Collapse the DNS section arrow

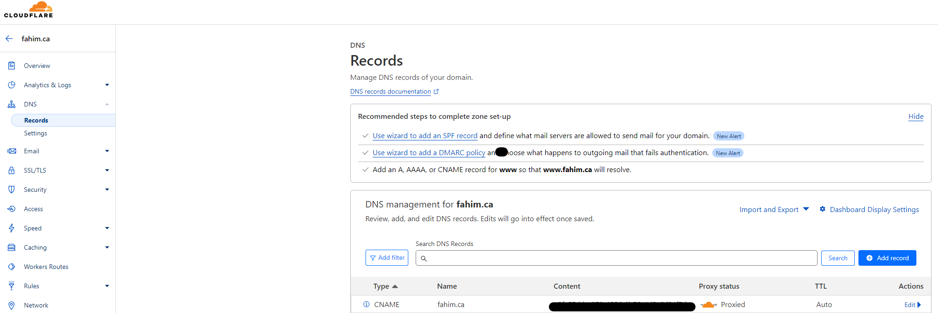pyautogui.click(x=107, y=104)
